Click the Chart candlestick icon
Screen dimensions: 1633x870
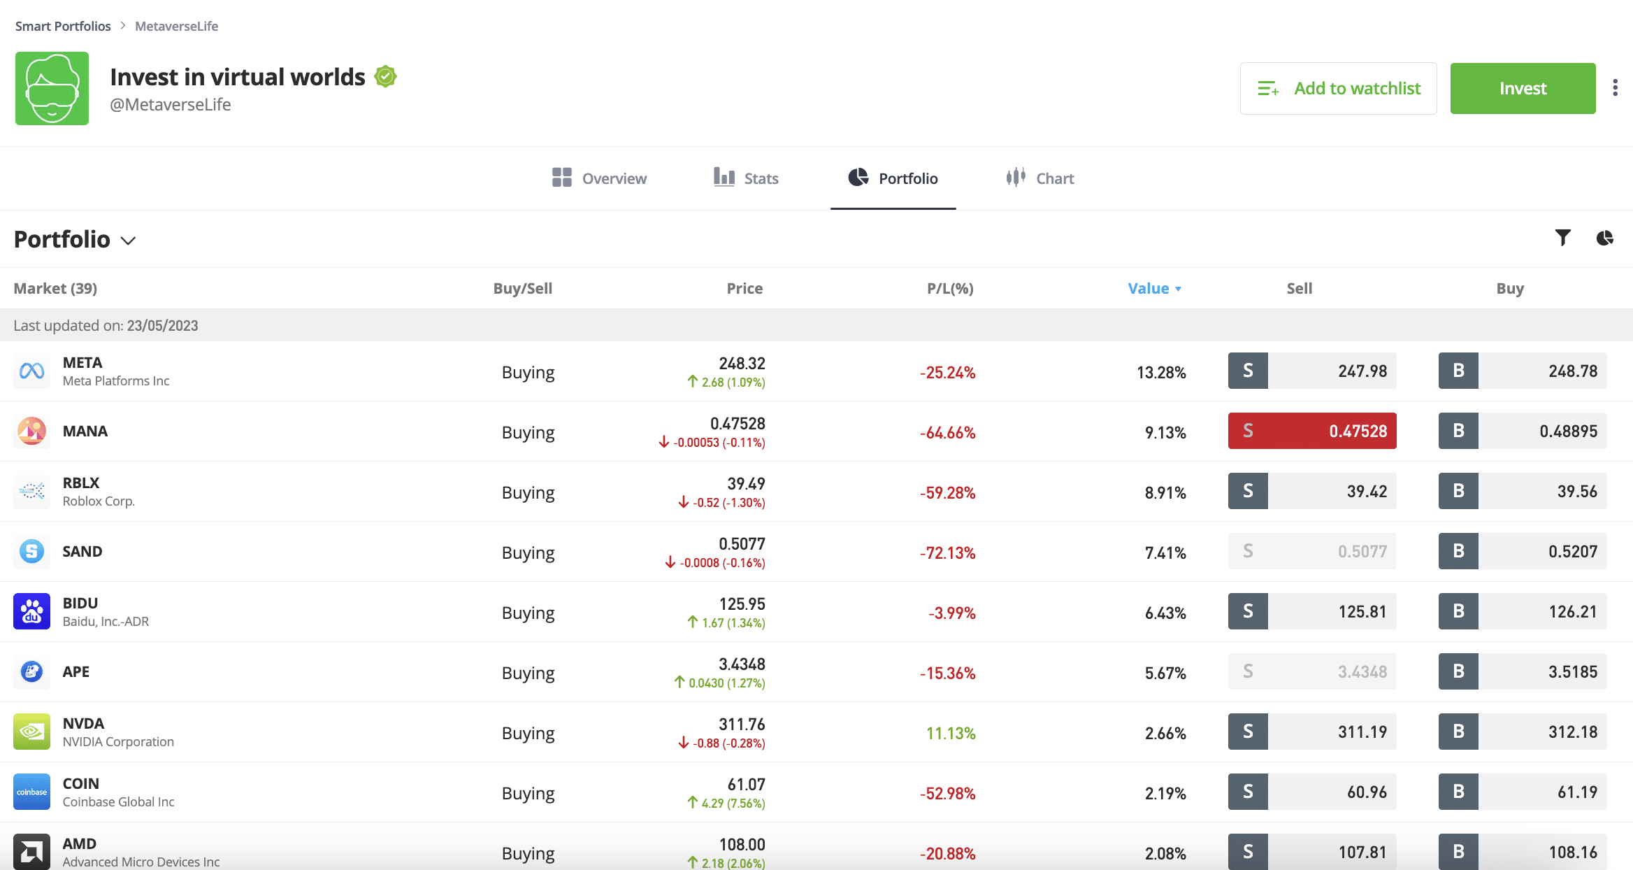click(1016, 177)
